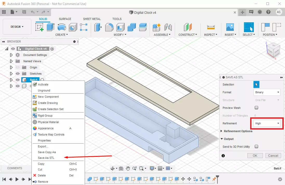Open the Format Binary dropdown
Viewport: 285px width, 185px height.
[267, 92]
